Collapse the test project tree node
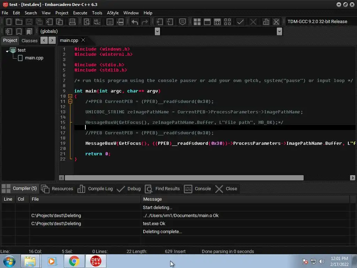 tap(7, 51)
